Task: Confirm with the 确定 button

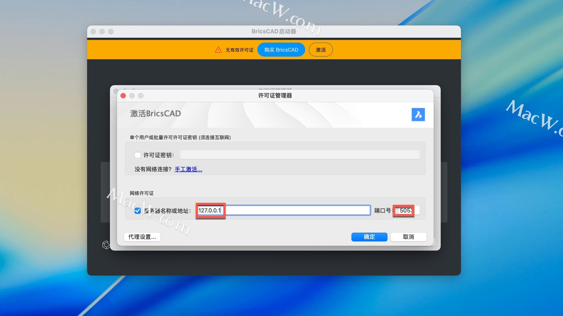Action: click(x=369, y=237)
